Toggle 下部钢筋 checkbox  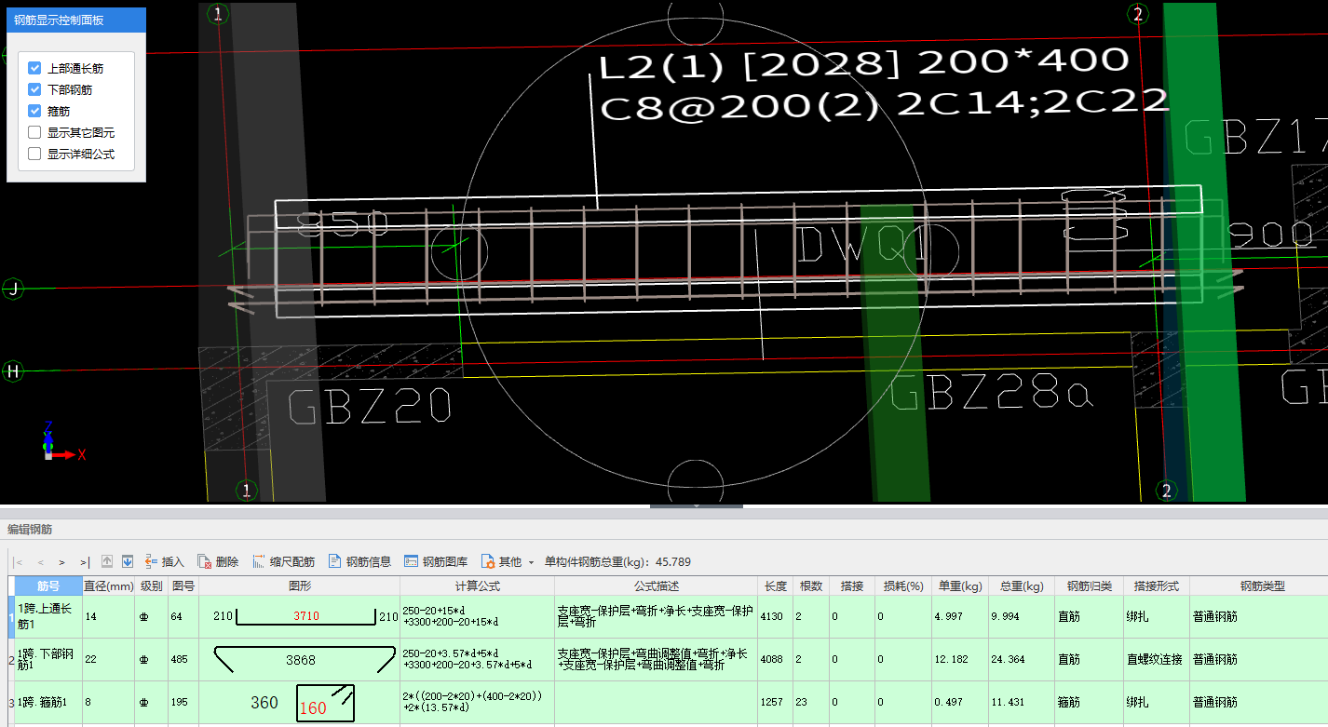pos(34,89)
